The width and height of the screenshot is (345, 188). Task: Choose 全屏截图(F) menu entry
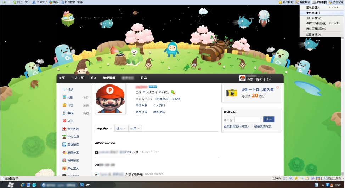tap(322, 13)
